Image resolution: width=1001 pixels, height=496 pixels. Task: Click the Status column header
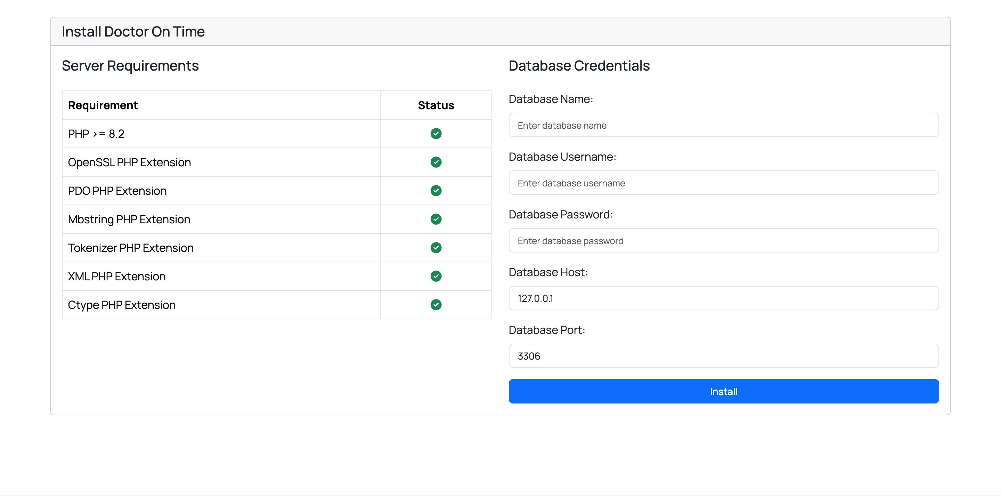[x=436, y=105]
